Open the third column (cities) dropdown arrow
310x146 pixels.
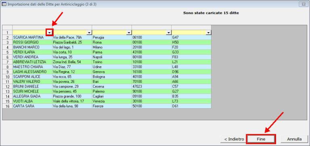click(129, 33)
